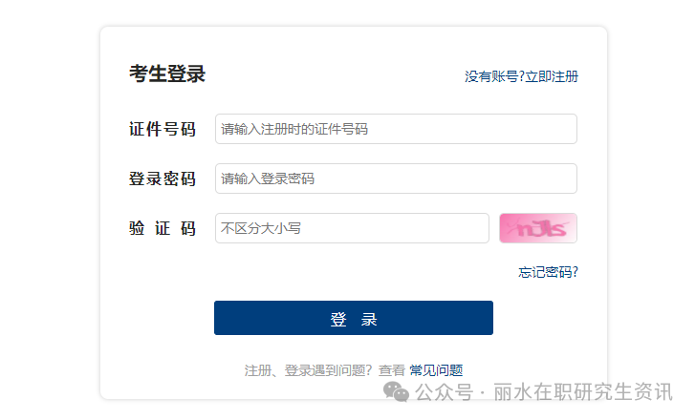The image size is (695, 420).
Task: Click the 验证码 field label
Action: [163, 228]
